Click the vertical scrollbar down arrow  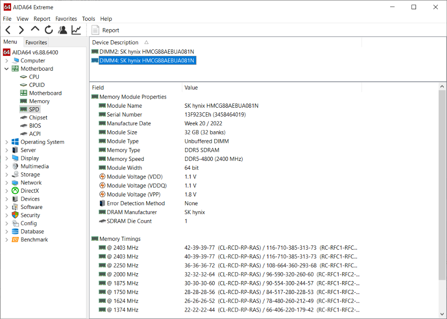pos(442,314)
